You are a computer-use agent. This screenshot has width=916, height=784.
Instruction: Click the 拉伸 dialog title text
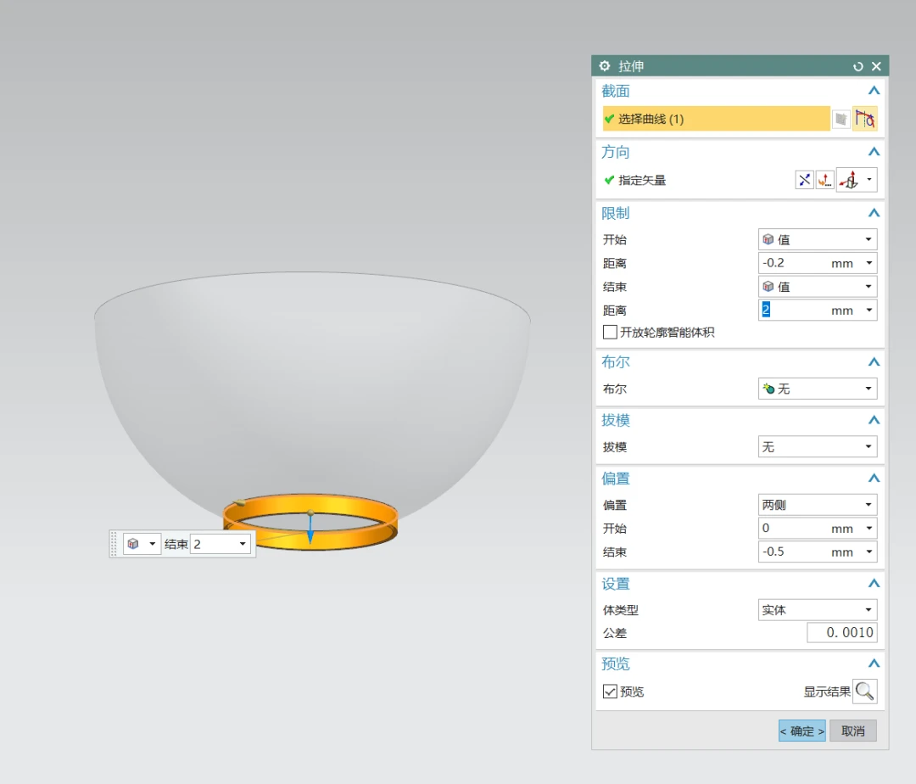point(631,66)
